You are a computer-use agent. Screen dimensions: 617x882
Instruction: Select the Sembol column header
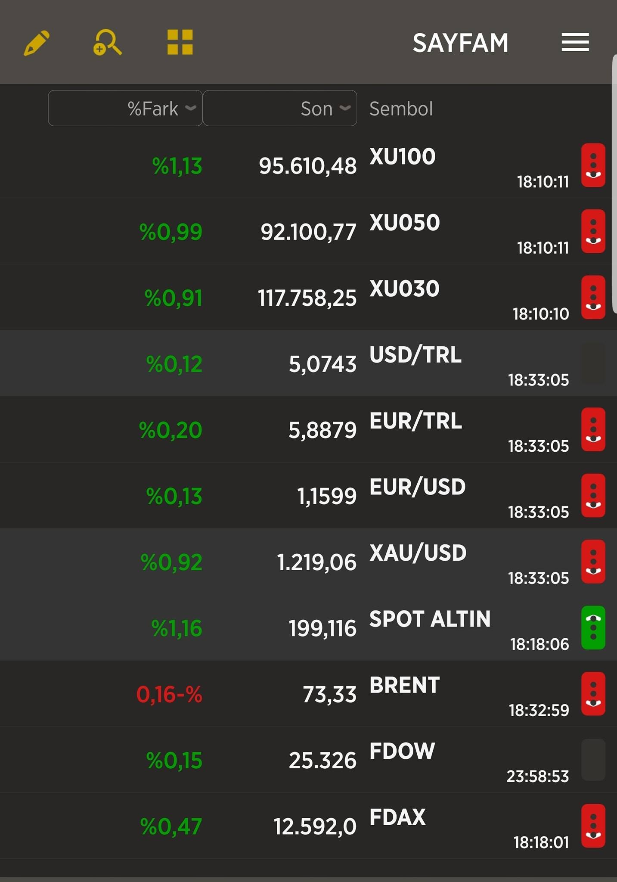tap(401, 109)
